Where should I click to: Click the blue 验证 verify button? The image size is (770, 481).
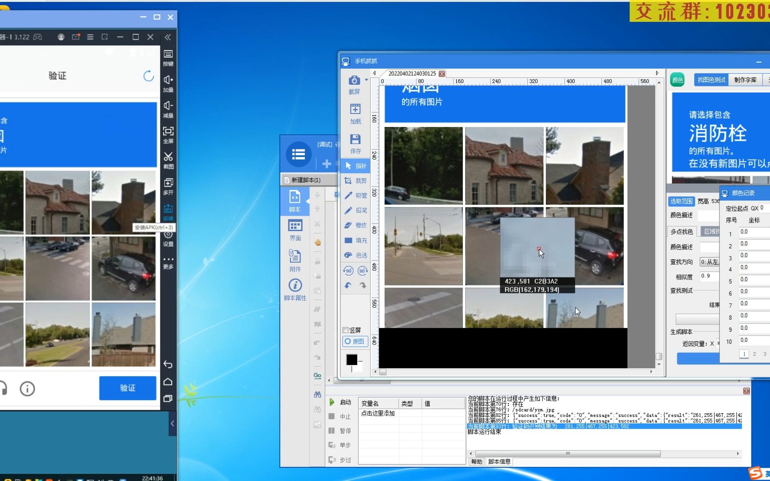(x=128, y=388)
